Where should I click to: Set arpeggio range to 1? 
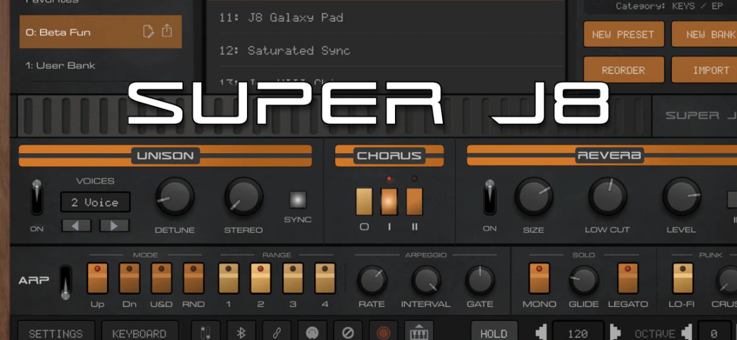(x=229, y=278)
